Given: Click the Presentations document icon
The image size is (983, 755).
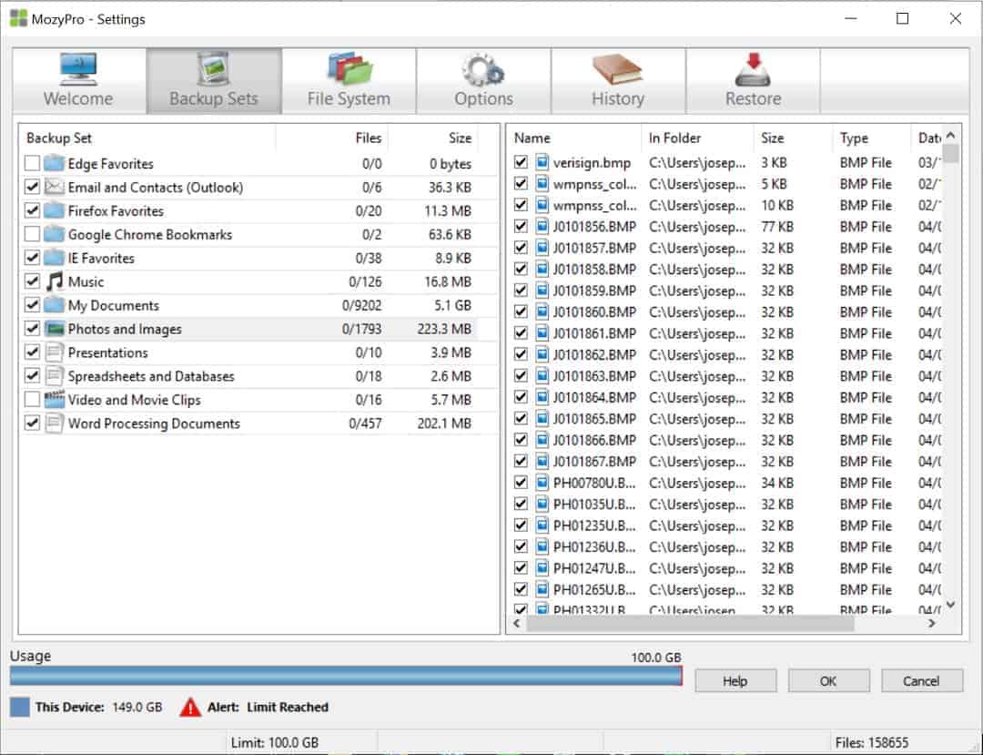Looking at the screenshot, I should click(x=55, y=352).
